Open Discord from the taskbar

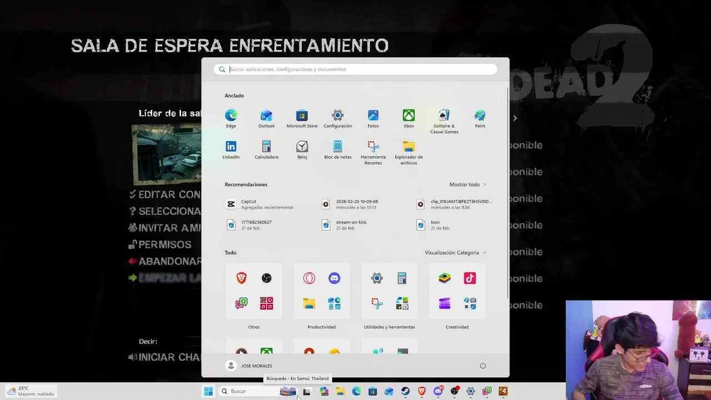(x=438, y=391)
